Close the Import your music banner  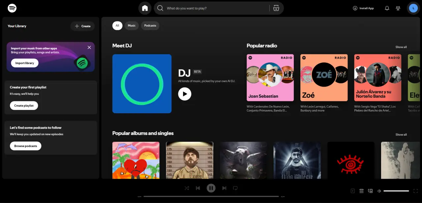(x=89, y=47)
